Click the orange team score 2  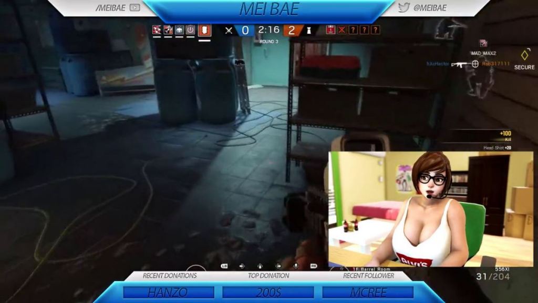click(x=291, y=31)
